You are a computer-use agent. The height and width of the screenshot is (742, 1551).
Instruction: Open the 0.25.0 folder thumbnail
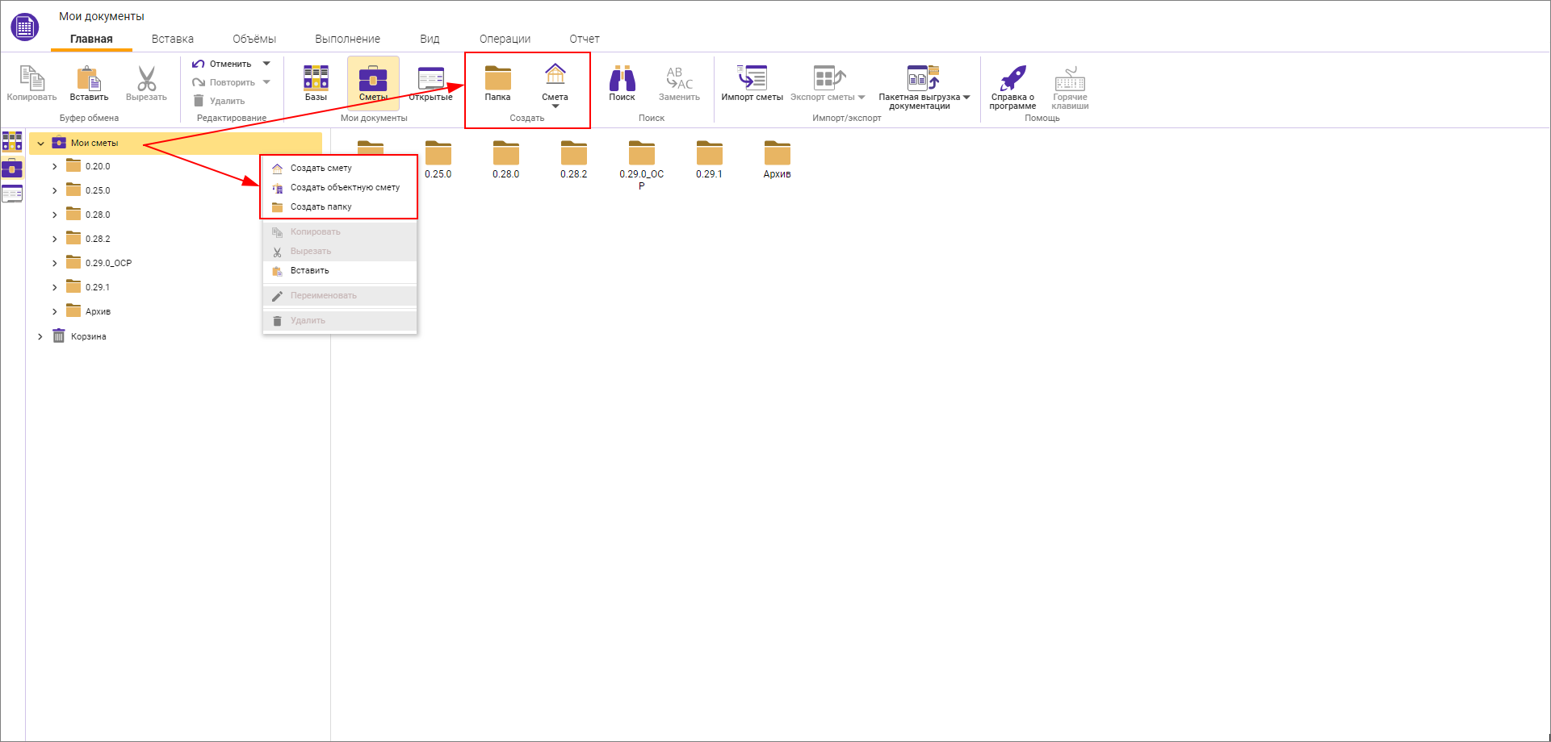click(438, 153)
